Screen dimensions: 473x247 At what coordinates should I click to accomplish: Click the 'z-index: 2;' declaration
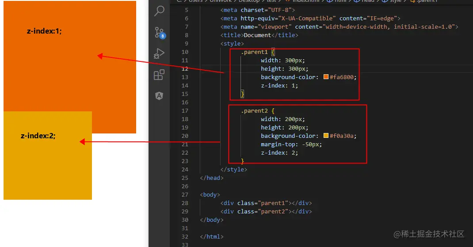click(x=279, y=152)
